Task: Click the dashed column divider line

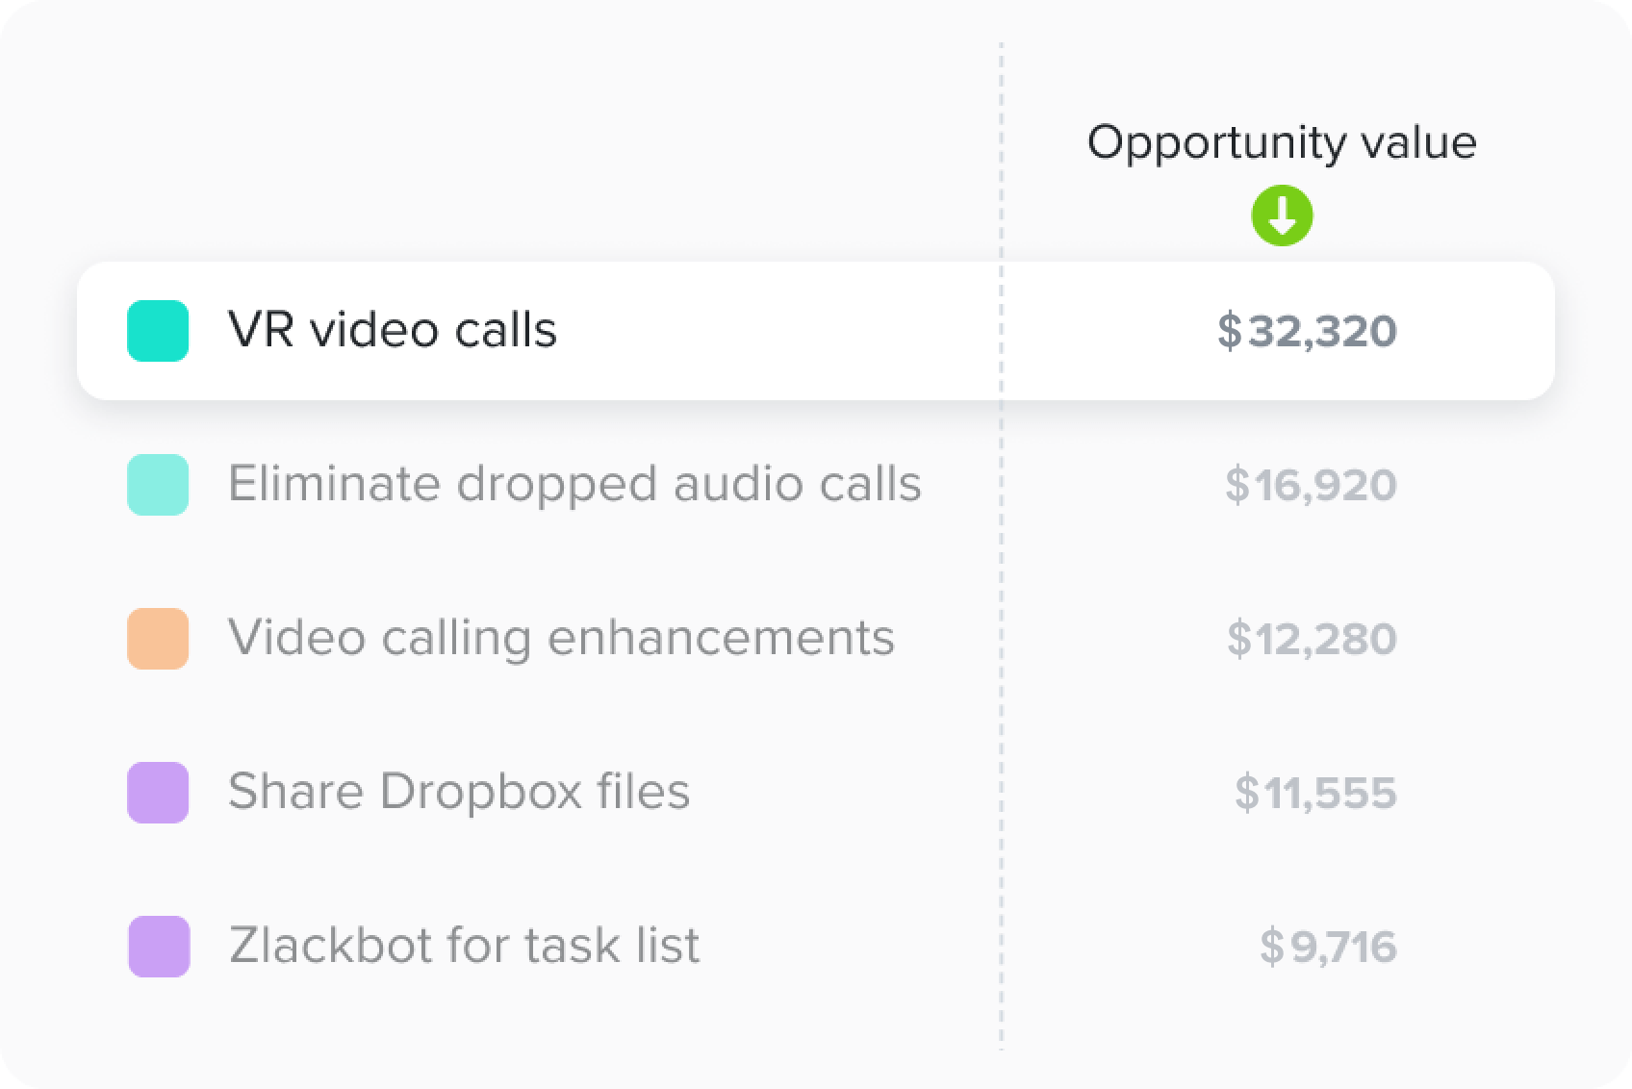Action: point(1001,544)
